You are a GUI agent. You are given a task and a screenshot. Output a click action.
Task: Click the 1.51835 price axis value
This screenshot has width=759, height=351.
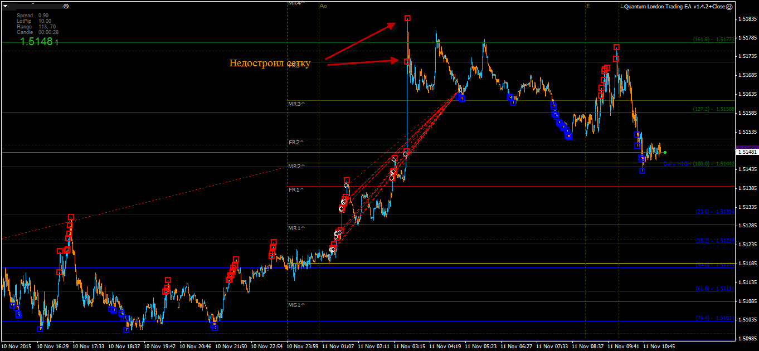tap(747, 19)
